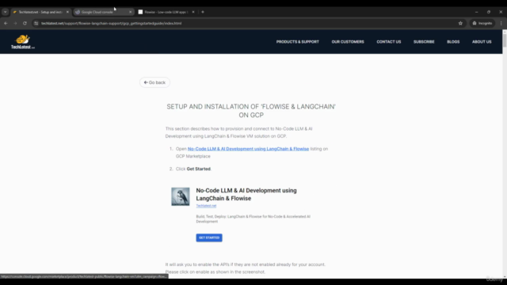Open Contact Us page
The width and height of the screenshot is (507, 285).
click(x=389, y=42)
